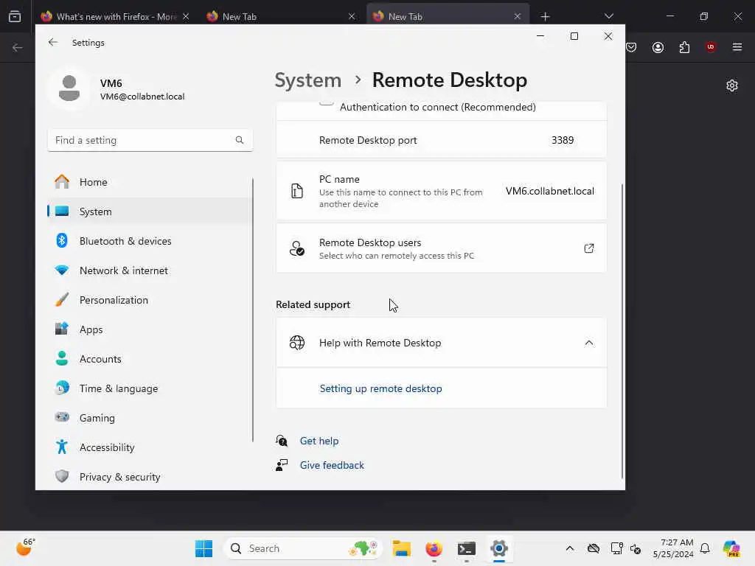The image size is (755, 566).
Task: Click the Settings content scrollbar
Action: click(622, 331)
